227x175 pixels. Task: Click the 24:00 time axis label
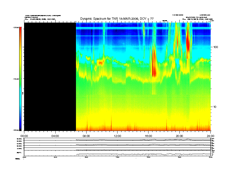211,136
